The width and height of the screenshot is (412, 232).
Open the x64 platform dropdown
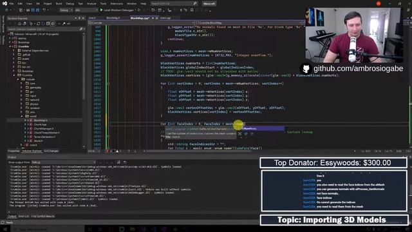[x=86, y=10]
